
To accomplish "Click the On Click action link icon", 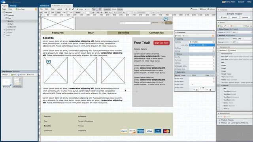I will point(213,63).
